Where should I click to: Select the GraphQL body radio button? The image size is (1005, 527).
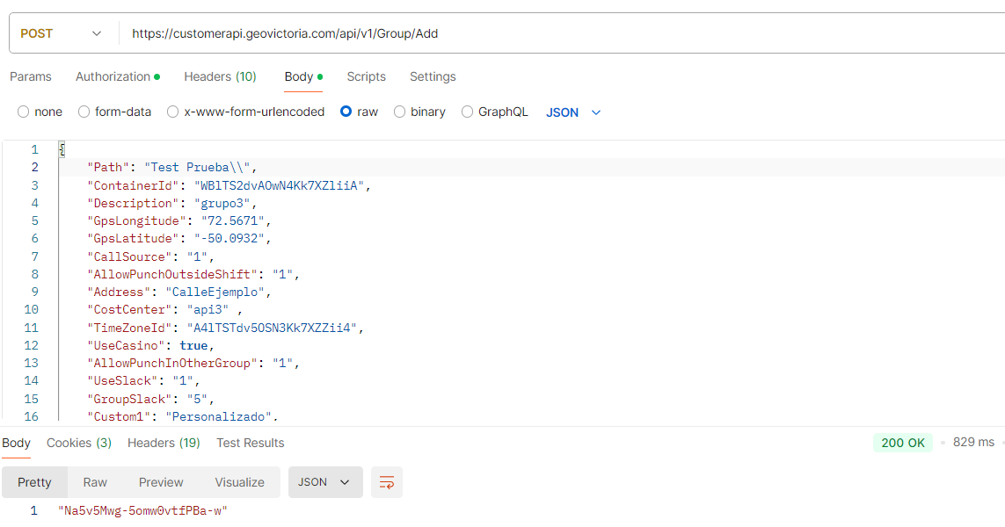(x=468, y=112)
